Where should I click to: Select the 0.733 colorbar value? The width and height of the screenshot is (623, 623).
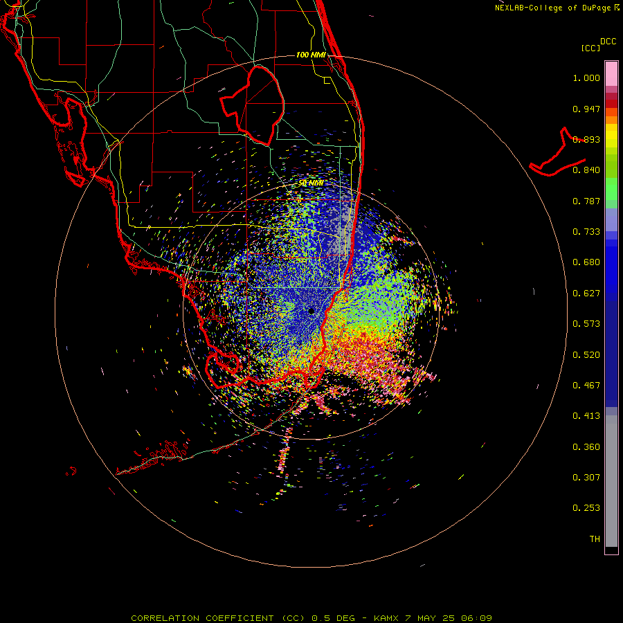(x=586, y=232)
